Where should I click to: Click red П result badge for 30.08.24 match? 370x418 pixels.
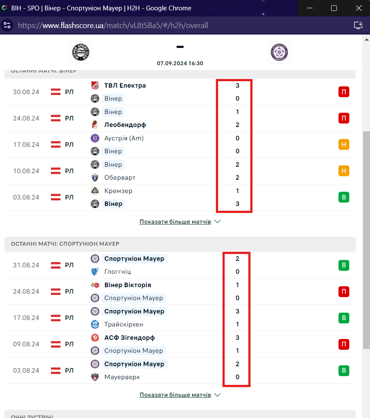tap(344, 92)
